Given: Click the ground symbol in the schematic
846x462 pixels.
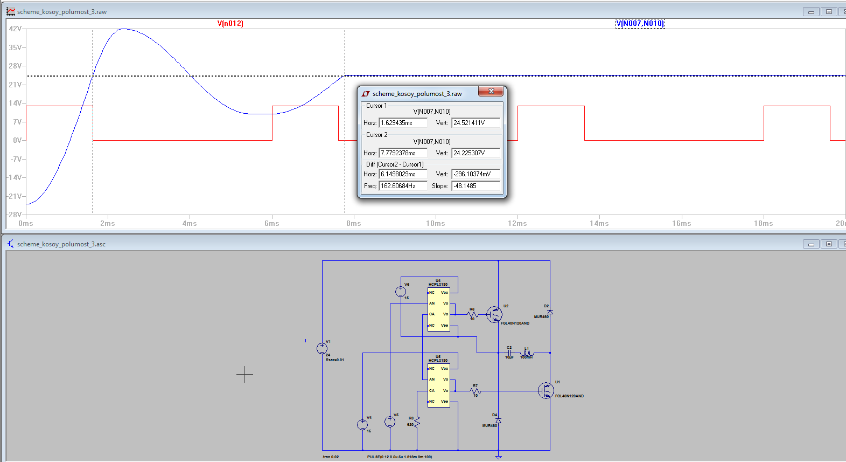Looking at the screenshot, I should tap(499, 457).
